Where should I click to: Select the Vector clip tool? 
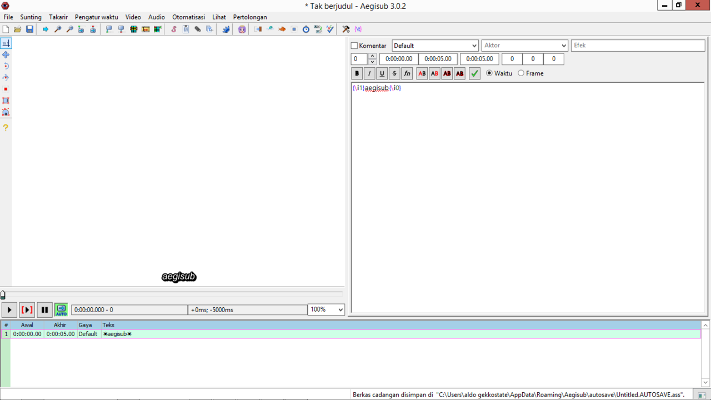[6, 112]
